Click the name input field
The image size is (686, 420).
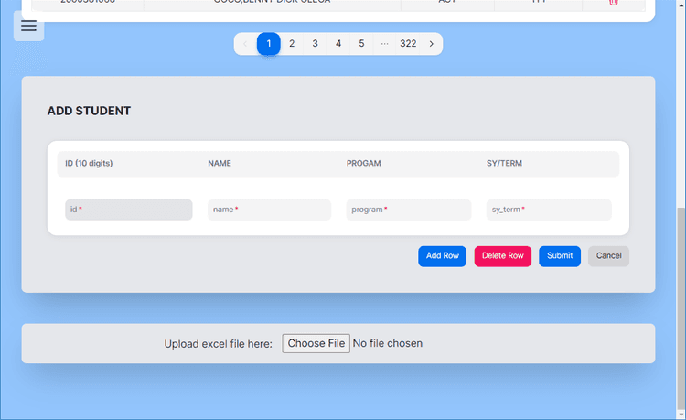click(269, 210)
